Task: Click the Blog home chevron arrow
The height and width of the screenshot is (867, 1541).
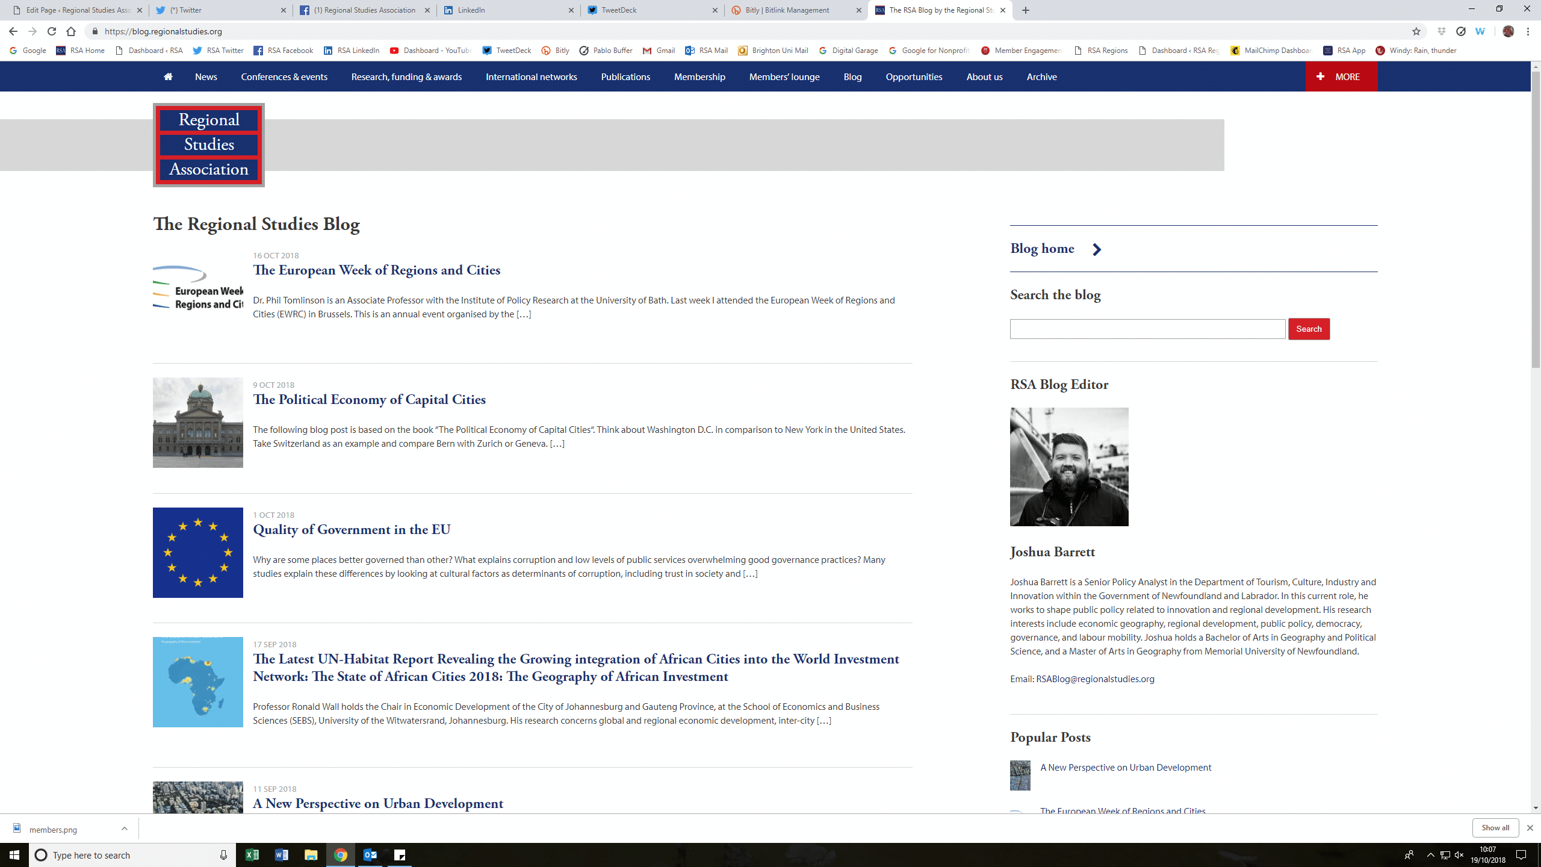Action: pos(1097,249)
